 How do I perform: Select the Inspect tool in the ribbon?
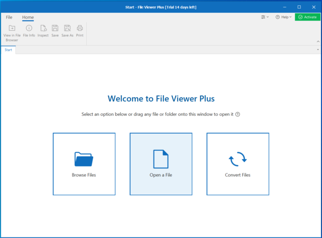[43, 31]
